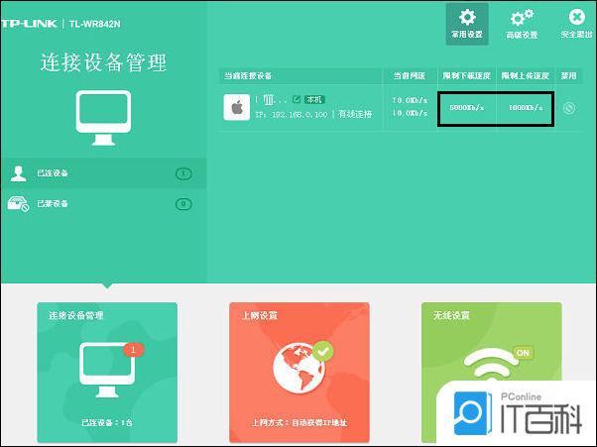Viewport: 597px width, 447px height.
Task: Open the 连接设备管理 tile
Action: point(107,372)
